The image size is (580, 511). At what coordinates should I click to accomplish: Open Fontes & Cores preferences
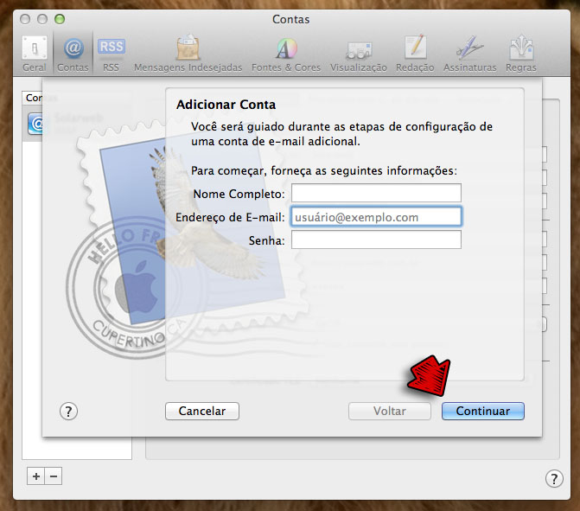286,54
